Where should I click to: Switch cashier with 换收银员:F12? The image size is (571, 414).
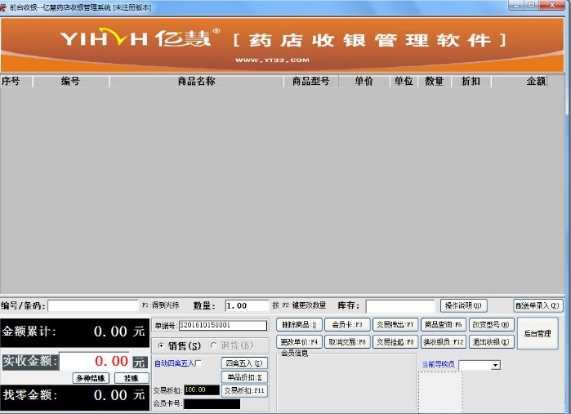click(444, 342)
